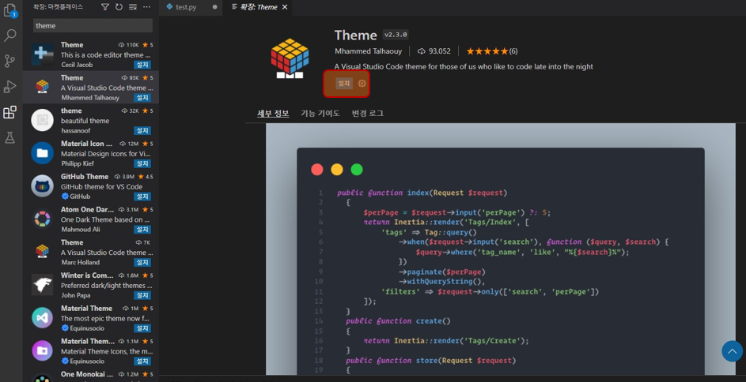Click the Theme title heading in details
The height and width of the screenshot is (382, 746).
click(x=355, y=35)
